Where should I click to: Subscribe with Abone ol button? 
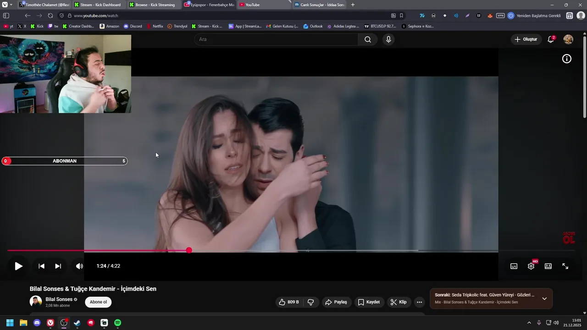pos(98,302)
